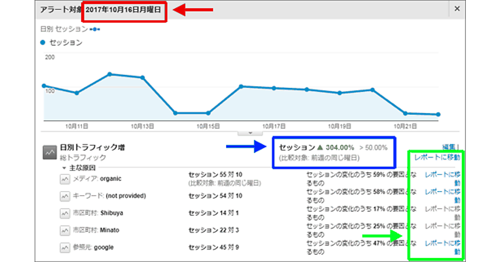Open the top レポートに移動 link for 総トラフィック
The image size is (500, 262).
[437, 157]
